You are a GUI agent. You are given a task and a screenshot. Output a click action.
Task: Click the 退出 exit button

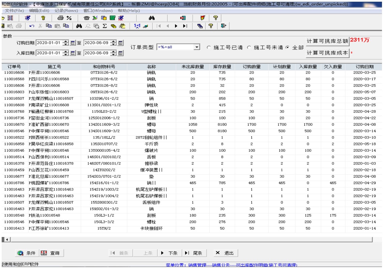[x=226, y=253]
